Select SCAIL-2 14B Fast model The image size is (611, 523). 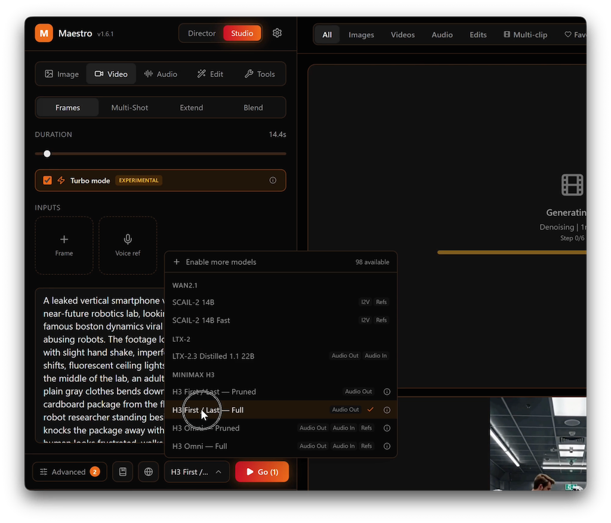click(x=280, y=320)
